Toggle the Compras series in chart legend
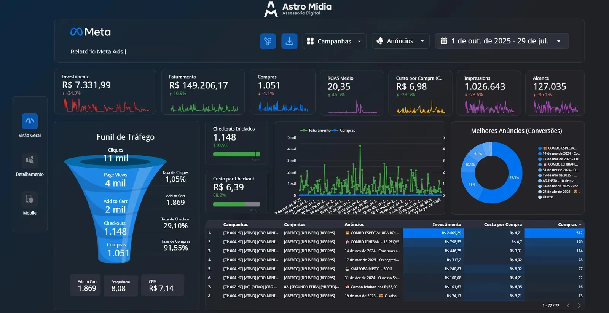 (x=344, y=130)
